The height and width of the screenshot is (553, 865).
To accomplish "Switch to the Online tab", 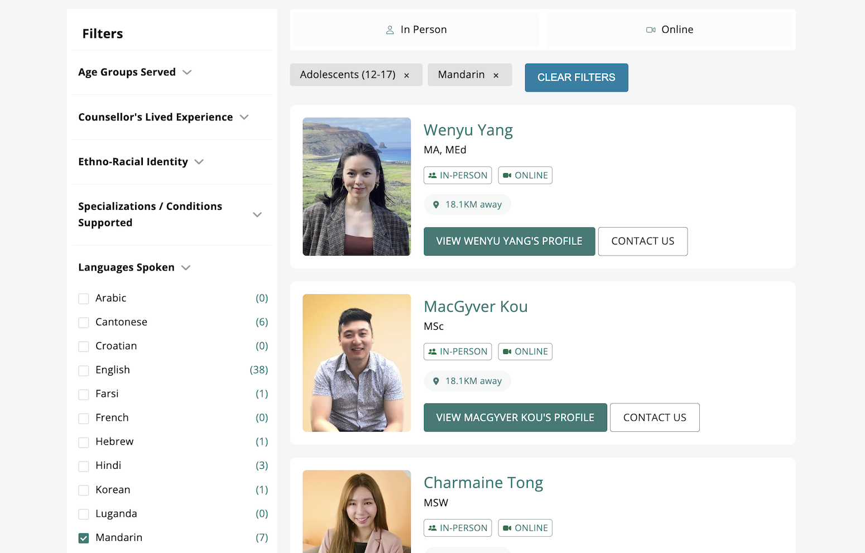I will tap(670, 29).
